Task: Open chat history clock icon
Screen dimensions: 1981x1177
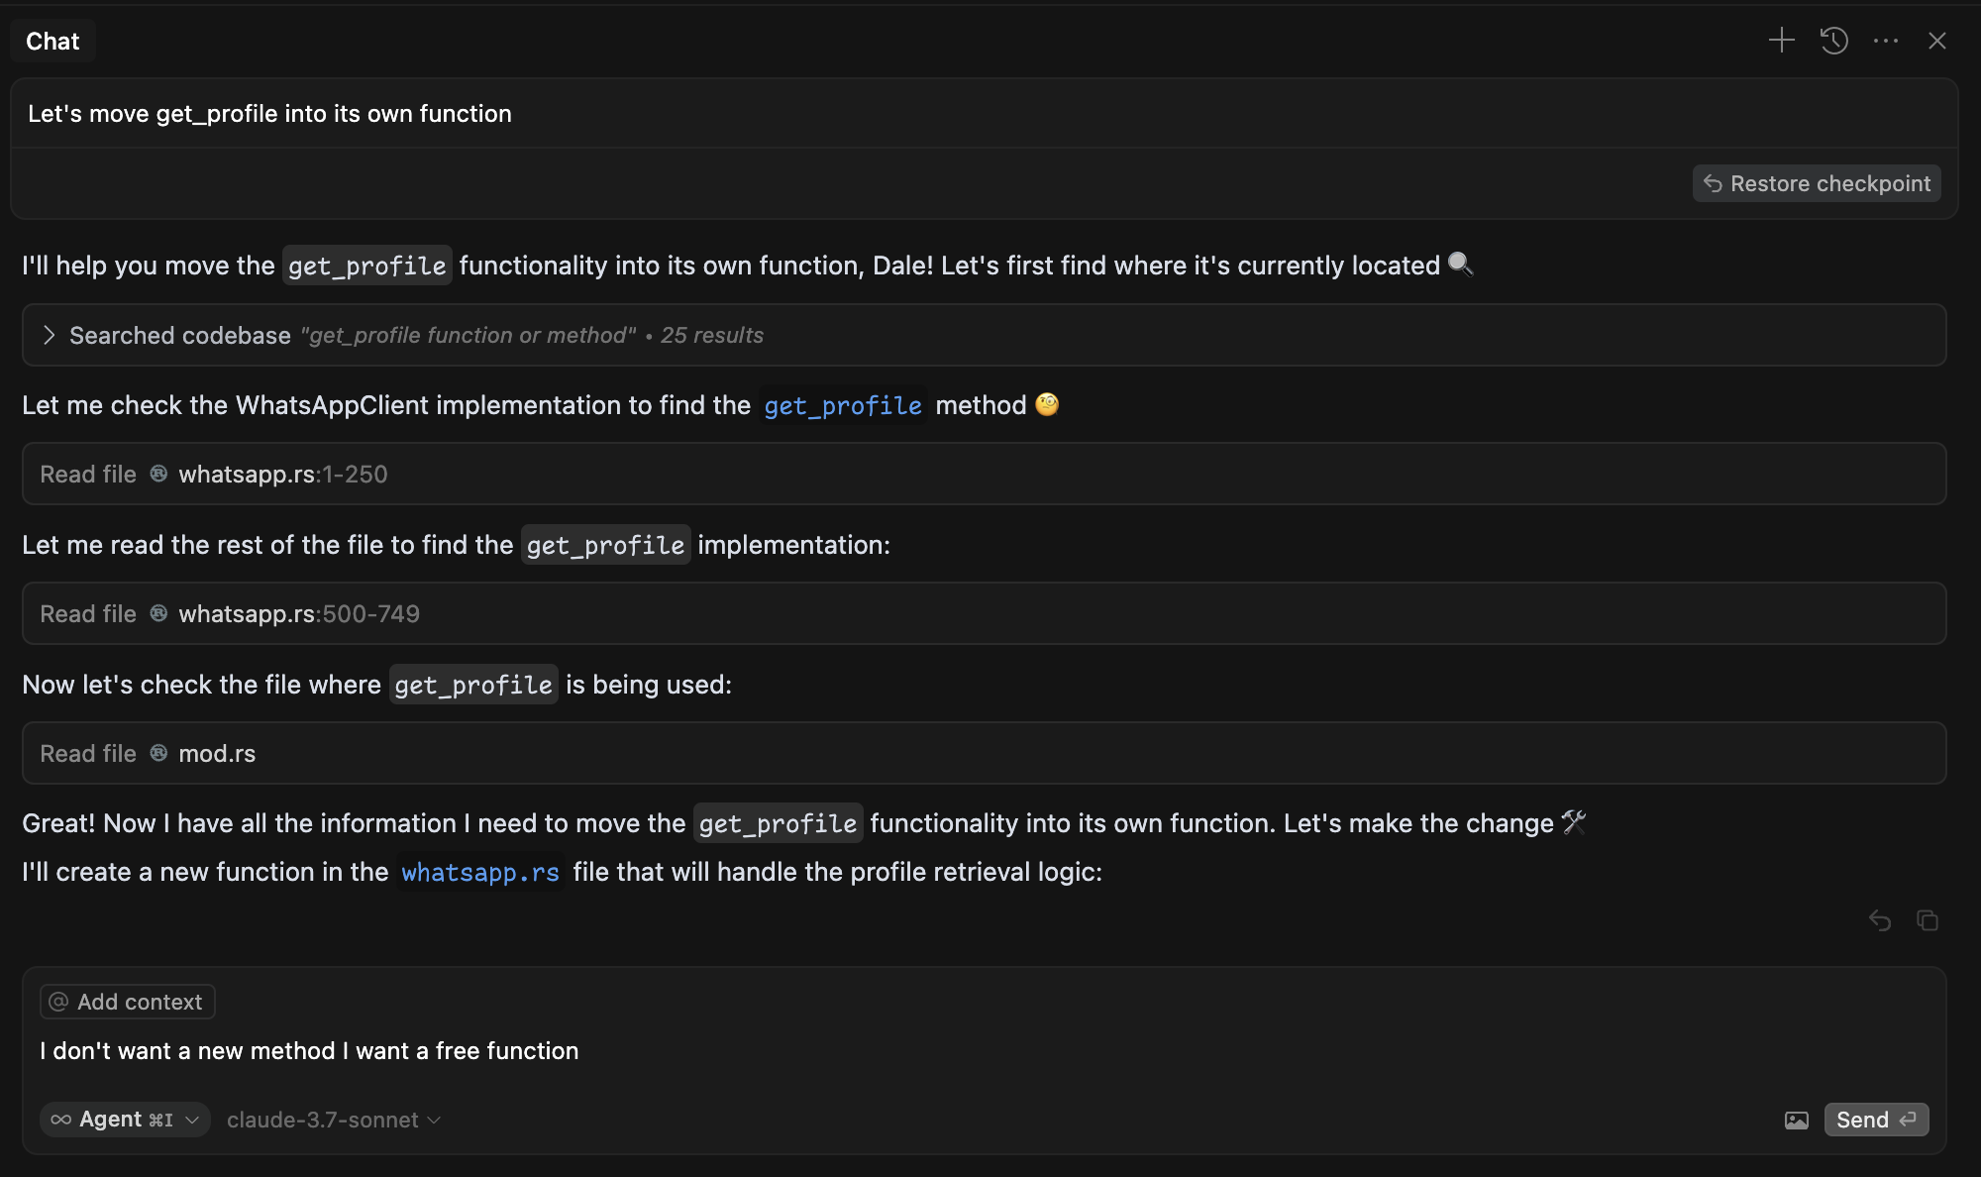Action: [1833, 41]
